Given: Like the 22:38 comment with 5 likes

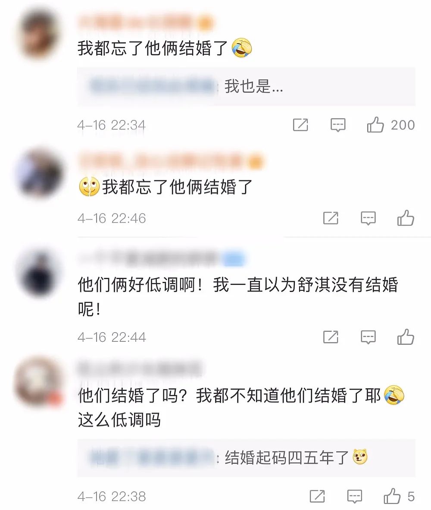Looking at the screenshot, I should pyautogui.click(x=392, y=496).
